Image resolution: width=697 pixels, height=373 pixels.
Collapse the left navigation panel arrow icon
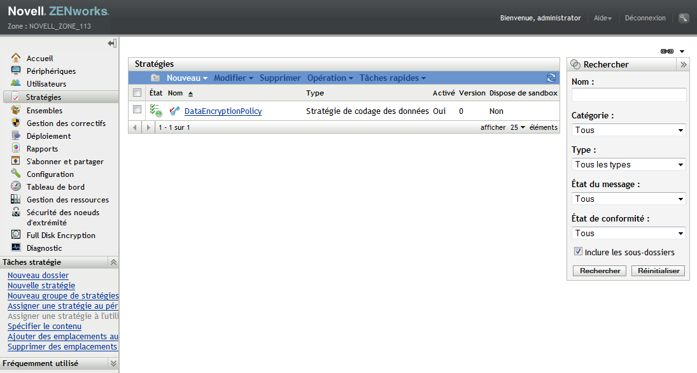click(x=112, y=43)
